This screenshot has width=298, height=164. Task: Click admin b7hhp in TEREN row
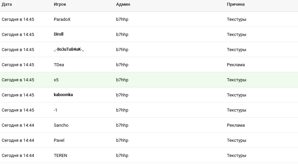coord(122,156)
